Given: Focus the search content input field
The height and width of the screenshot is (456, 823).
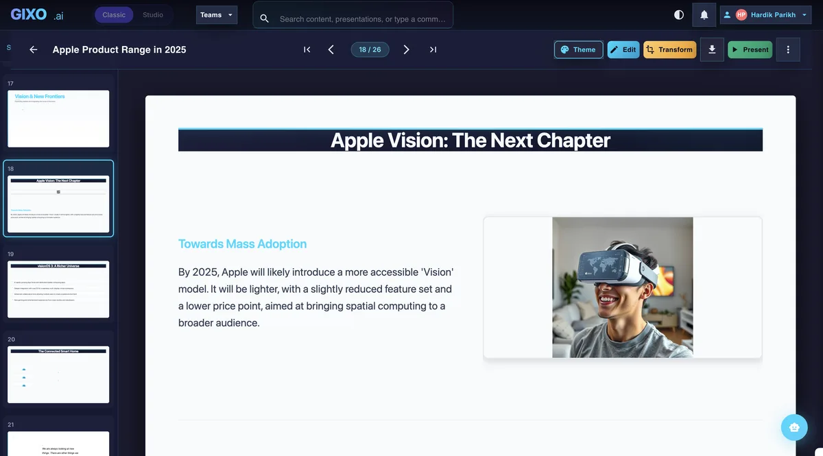Looking at the screenshot, I should click(x=362, y=19).
